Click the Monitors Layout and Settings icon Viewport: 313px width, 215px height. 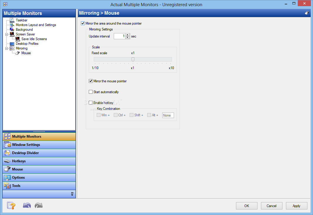(12, 25)
